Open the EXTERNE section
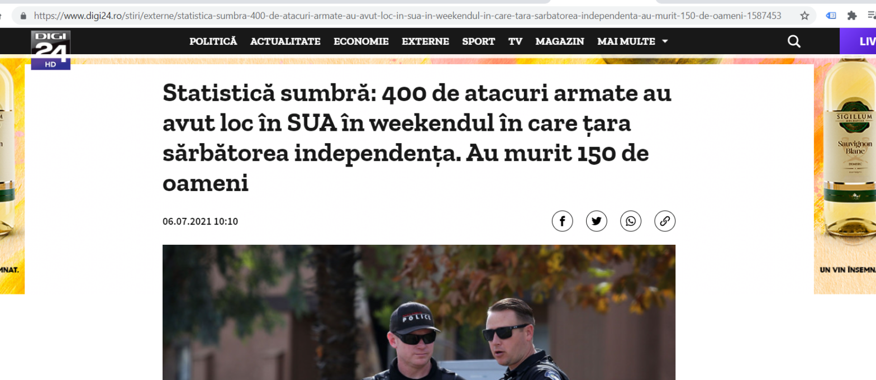This screenshot has width=876, height=380. click(425, 41)
